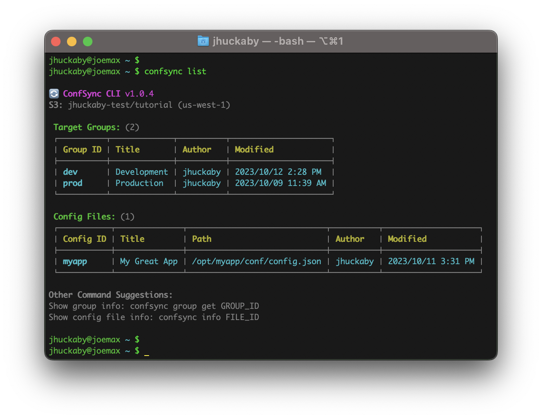The width and height of the screenshot is (542, 419).
Task: Click the 'Title' header in Config Files table
Action: click(132, 239)
